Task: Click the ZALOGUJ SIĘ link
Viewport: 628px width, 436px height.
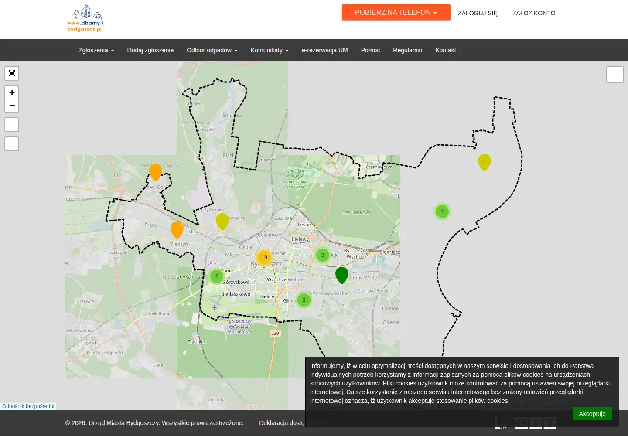Action: [x=478, y=13]
